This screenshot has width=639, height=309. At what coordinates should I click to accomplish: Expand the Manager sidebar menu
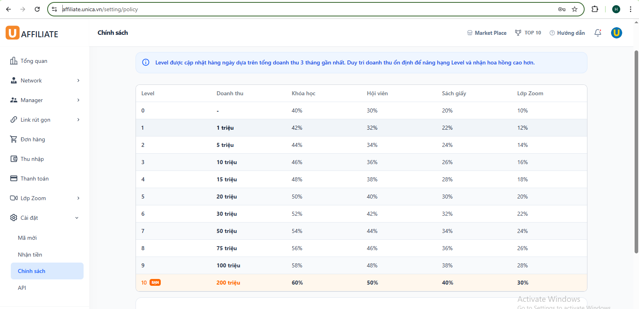(x=45, y=100)
